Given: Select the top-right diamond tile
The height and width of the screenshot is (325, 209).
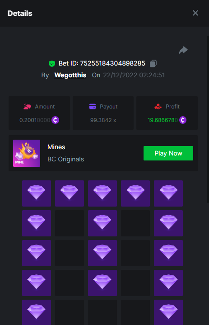Looking at the screenshot, I should pyautogui.click(x=168, y=193).
